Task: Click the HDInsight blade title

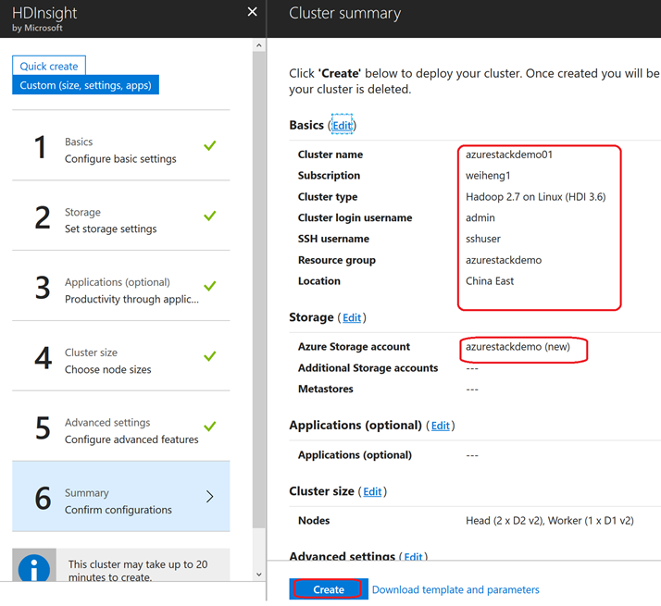Action: (x=44, y=13)
